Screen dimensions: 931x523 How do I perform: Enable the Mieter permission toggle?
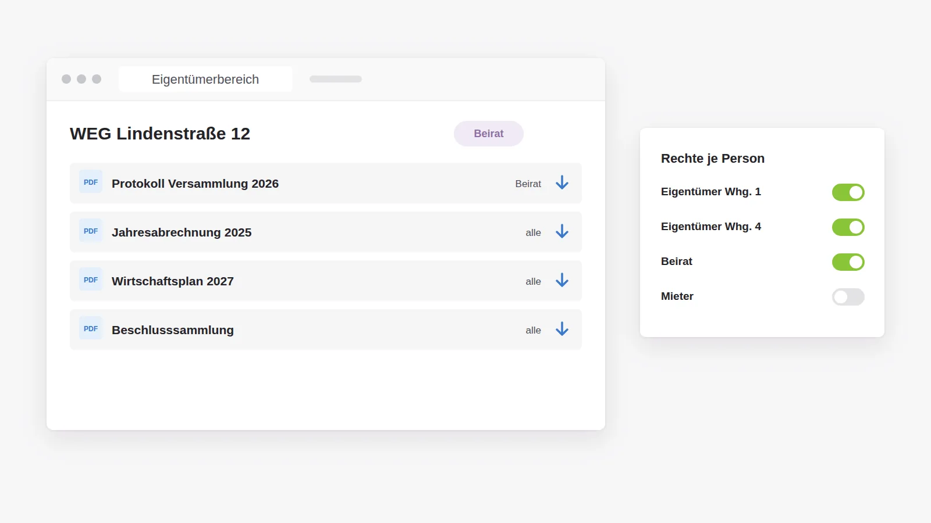[x=848, y=297]
